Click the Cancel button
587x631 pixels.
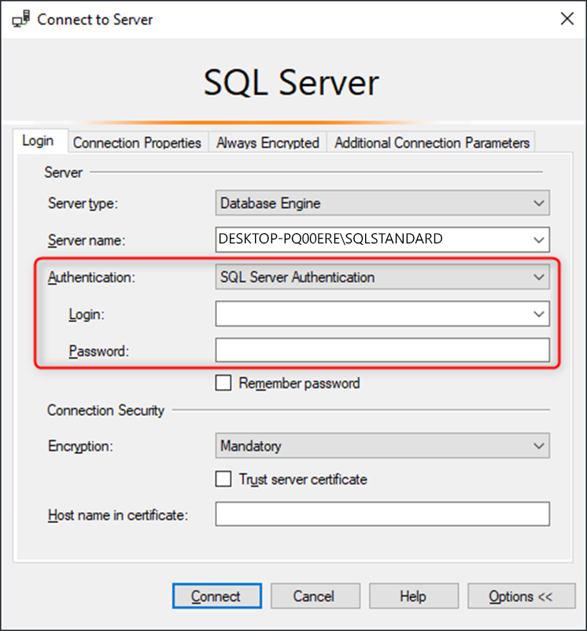pos(313,596)
